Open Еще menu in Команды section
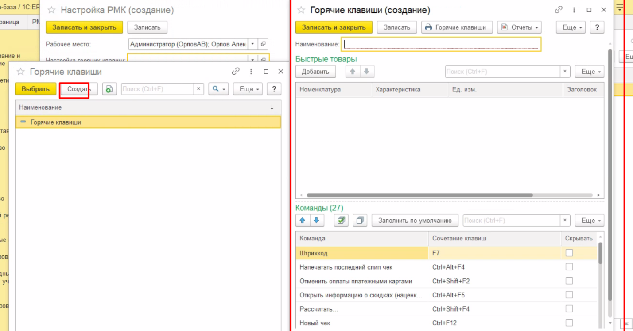The height and width of the screenshot is (331, 633). click(x=590, y=220)
